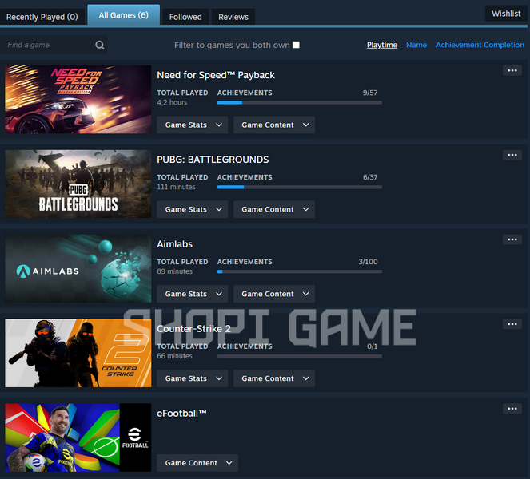Viewport: 530px width, 479px height.
Task: Tick 'Filter to games you both own' checkbox
Action: (296, 45)
